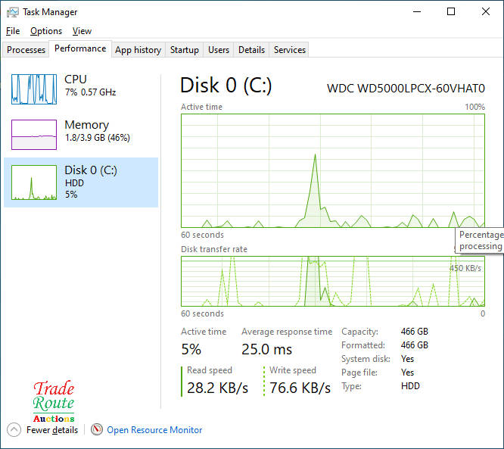Click the Resource Monitor gauge icon
This screenshot has height=449, width=504.
click(x=96, y=430)
